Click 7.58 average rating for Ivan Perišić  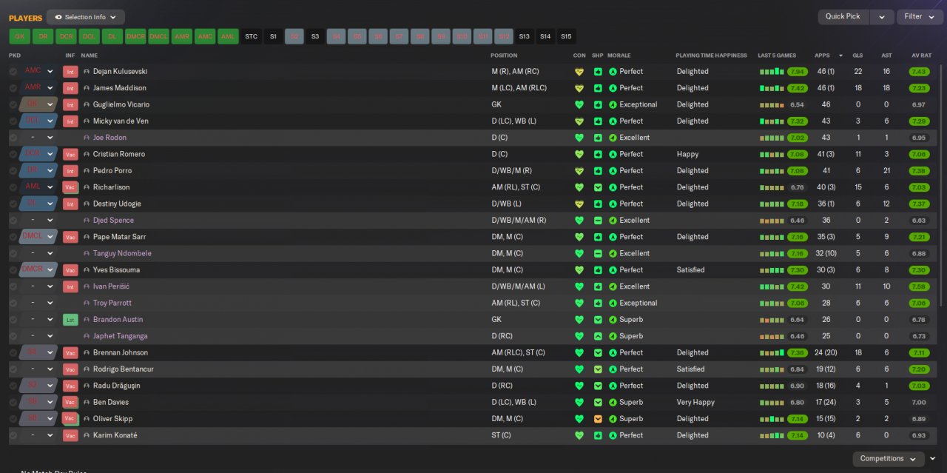click(x=919, y=286)
